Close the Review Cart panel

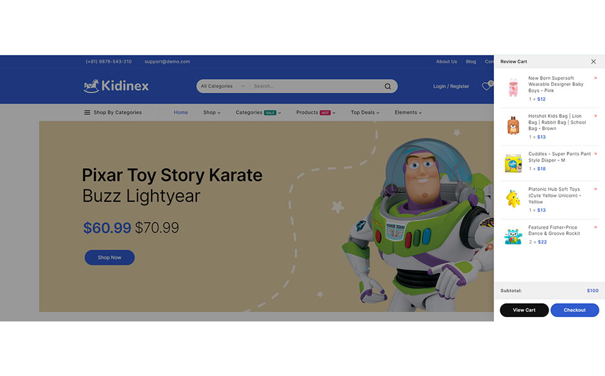click(594, 61)
